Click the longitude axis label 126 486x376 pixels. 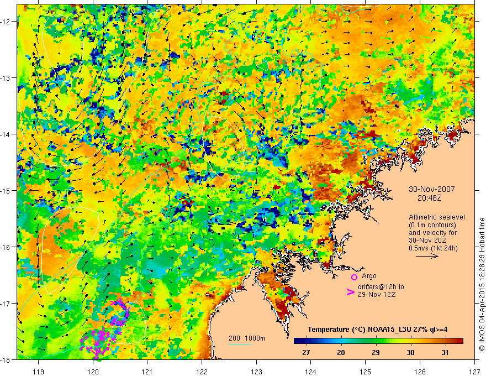420,372
